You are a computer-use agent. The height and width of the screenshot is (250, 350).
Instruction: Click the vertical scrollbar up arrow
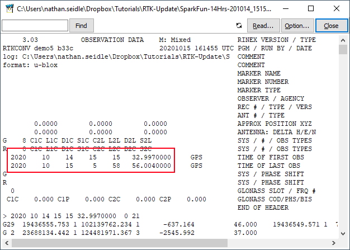pos(343,40)
